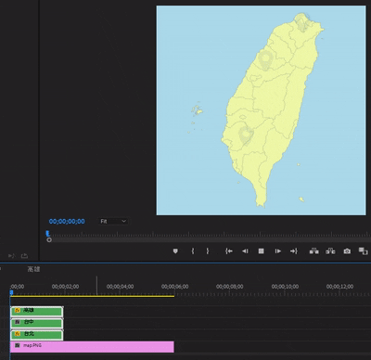Click the monitor zoom scroll bar handle
The width and height of the screenshot is (371, 360).
[49, 240]
